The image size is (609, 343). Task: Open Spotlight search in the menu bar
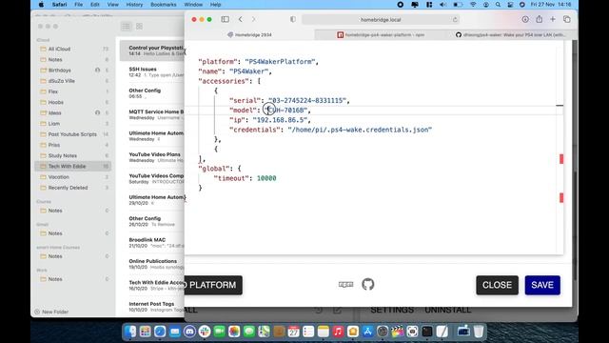[498, 5]
